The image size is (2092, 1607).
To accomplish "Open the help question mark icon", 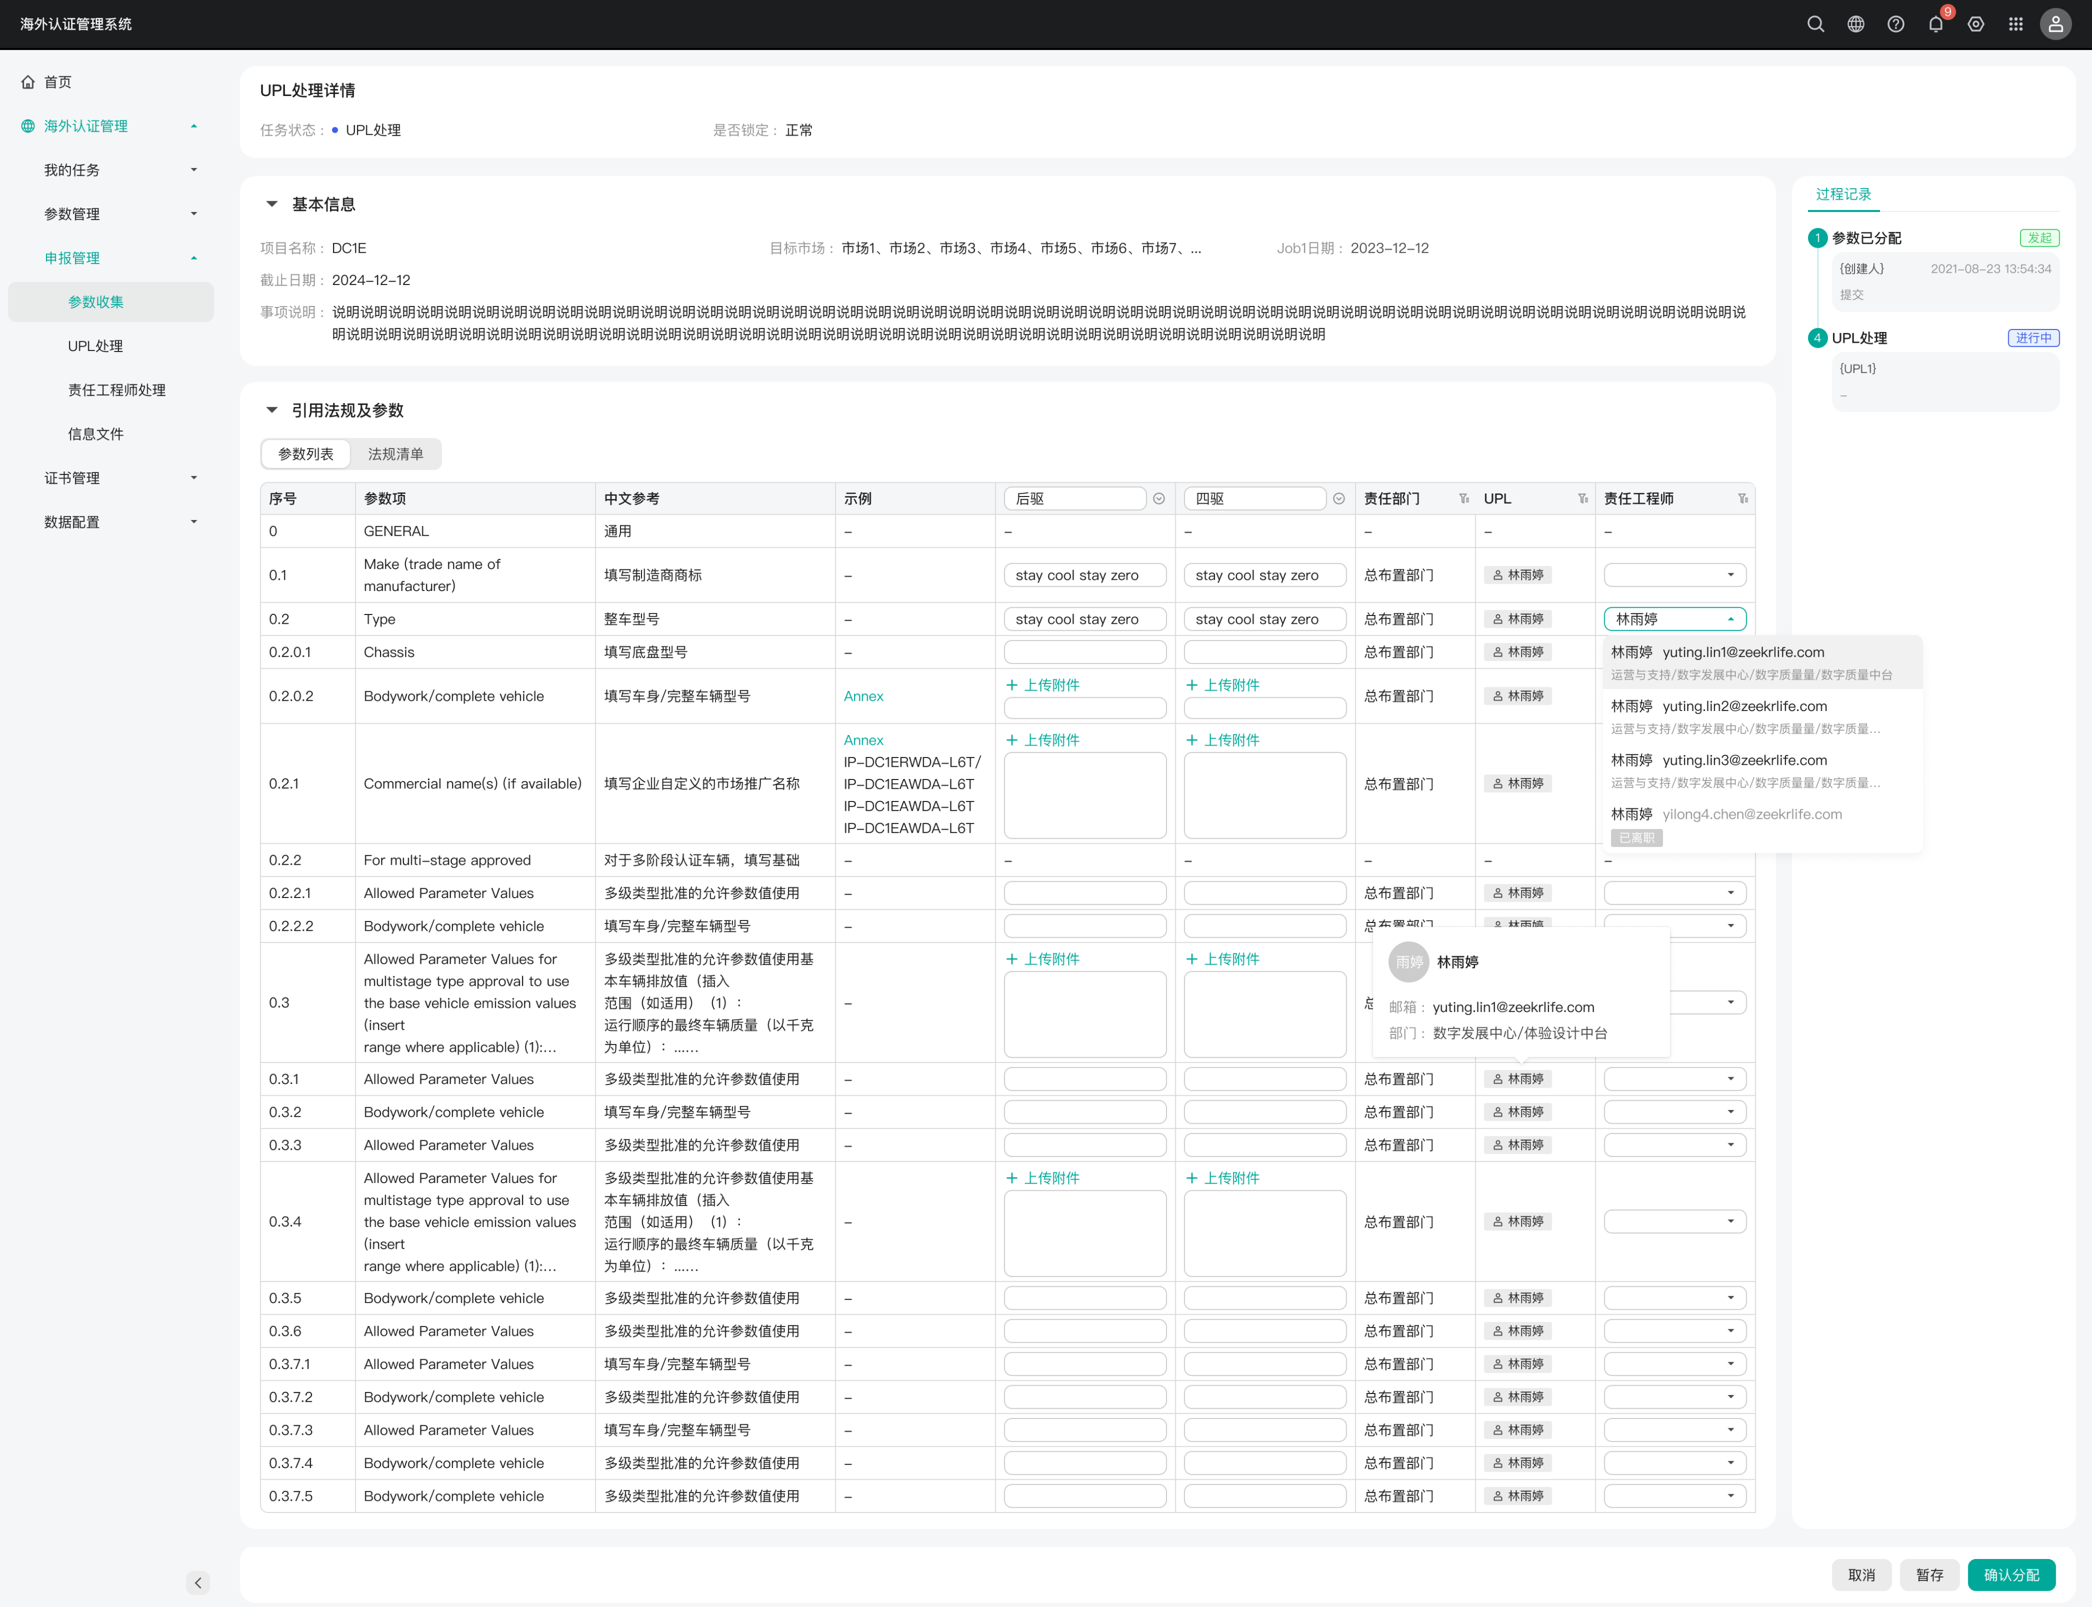I will pos(1895,24).
